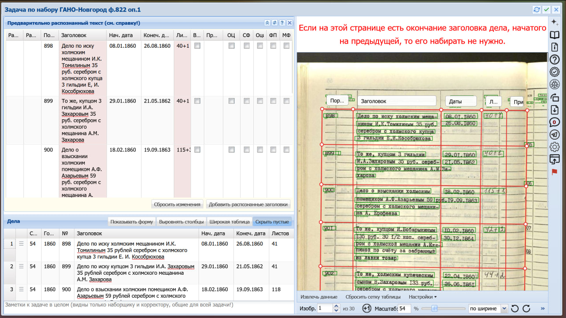
Task: Click the Выровнять столбцы button
Action: click(x=181, y=222)
